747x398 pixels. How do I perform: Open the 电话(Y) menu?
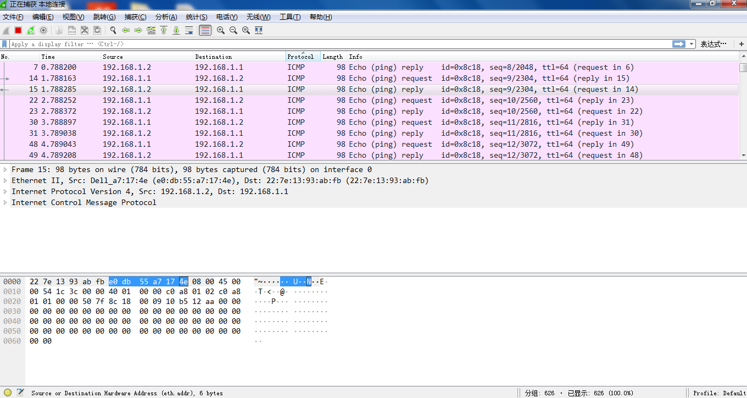(x=227, y=17)
